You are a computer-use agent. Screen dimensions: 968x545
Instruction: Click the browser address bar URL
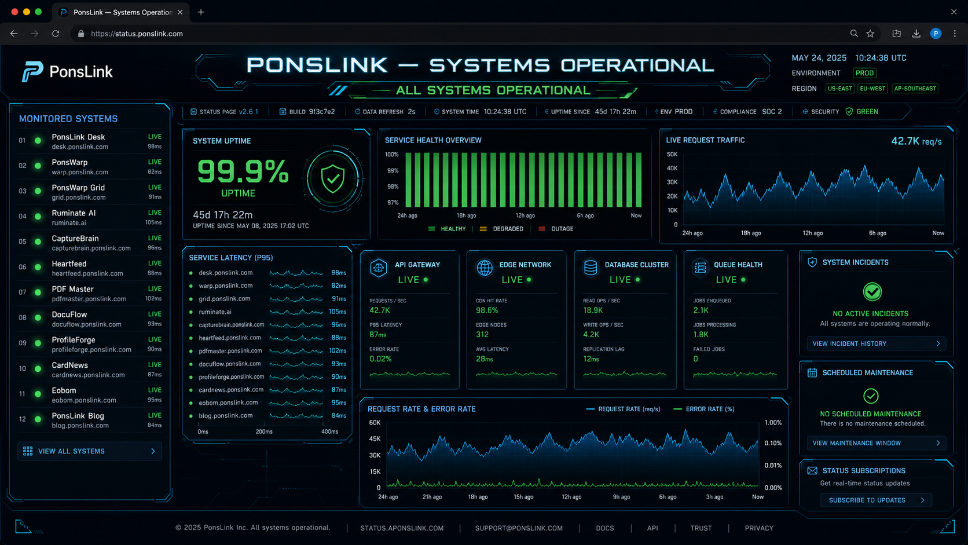coord(137,34)
